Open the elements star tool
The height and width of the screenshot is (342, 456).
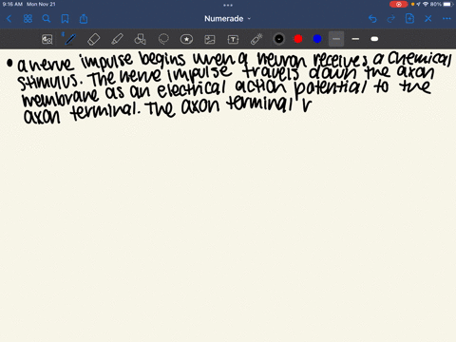pyautogui.click(x=186, y=39)
